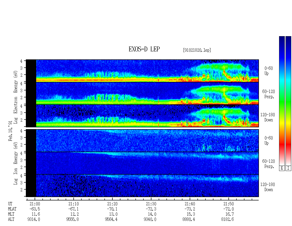Viewport: 292px width, 226px height.
Task: Click the boxed I label under the color bar
Action: (x=288, y=168)
